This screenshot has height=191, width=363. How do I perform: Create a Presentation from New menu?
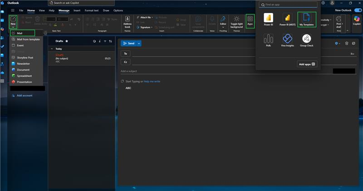26,82
